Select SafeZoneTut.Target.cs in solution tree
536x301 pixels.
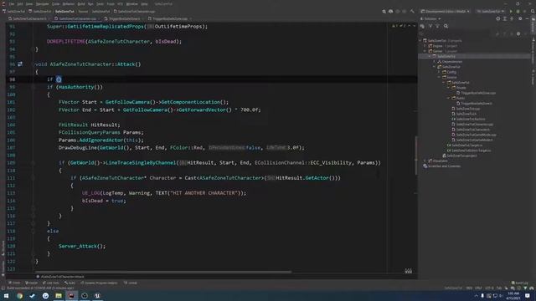pos(464,145)
